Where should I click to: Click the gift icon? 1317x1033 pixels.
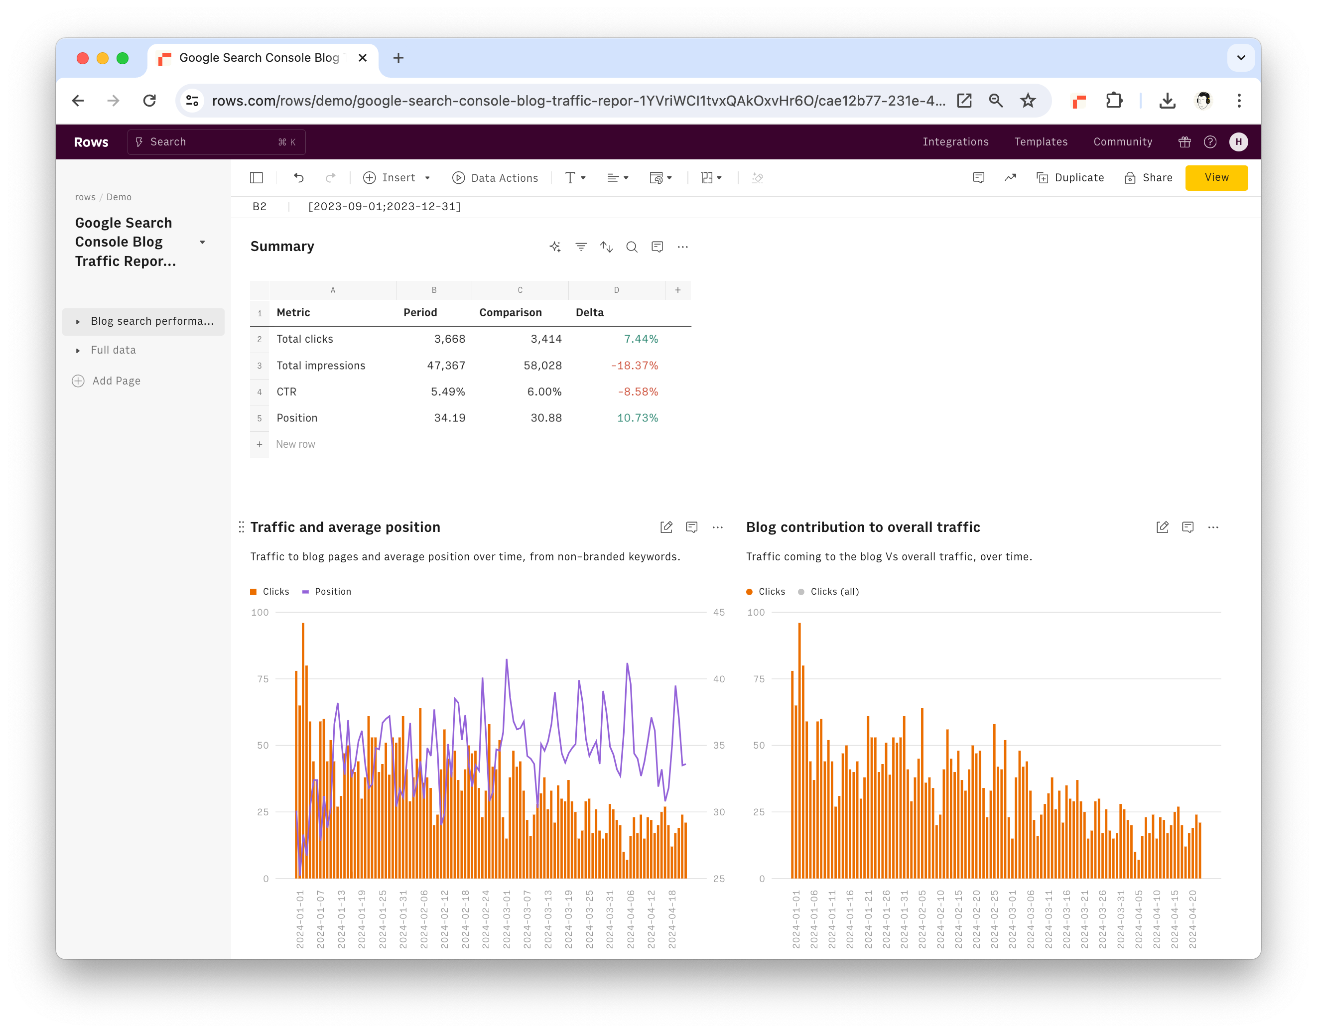[x=1184, y=142]
